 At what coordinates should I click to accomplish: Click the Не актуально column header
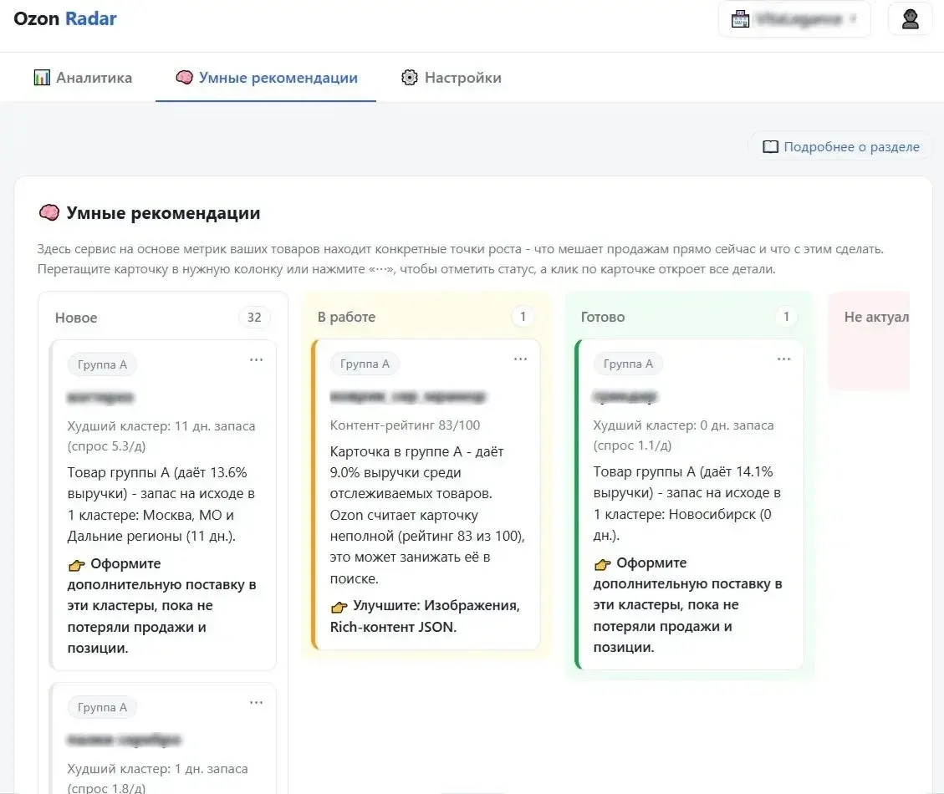tap(876, 318)
